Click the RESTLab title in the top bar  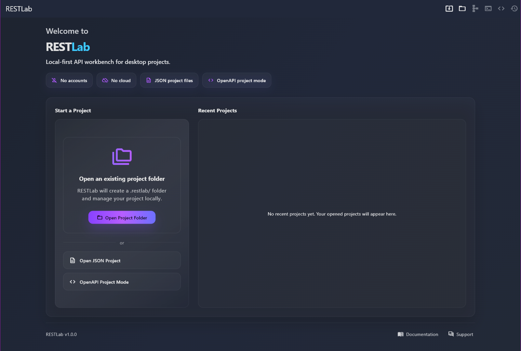coord(19,9)
